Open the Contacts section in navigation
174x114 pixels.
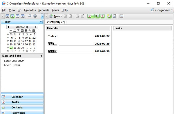pos(22,107)
